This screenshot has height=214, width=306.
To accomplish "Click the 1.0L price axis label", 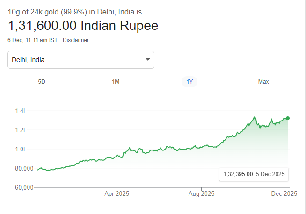I will tap(21, 150).
